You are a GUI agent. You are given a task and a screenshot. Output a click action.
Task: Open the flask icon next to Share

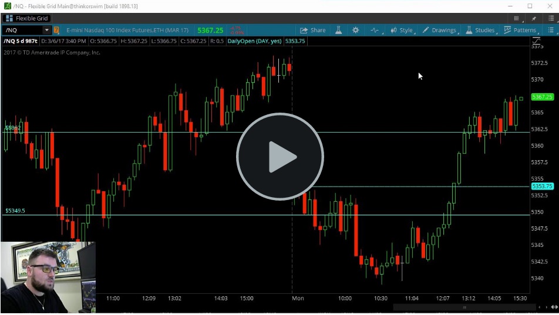coord(338,31)
